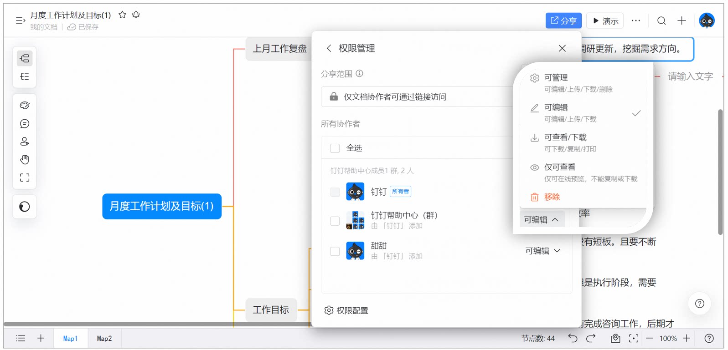Expand 甜甜's 可编辑 permission dropdown

[542, 251]
